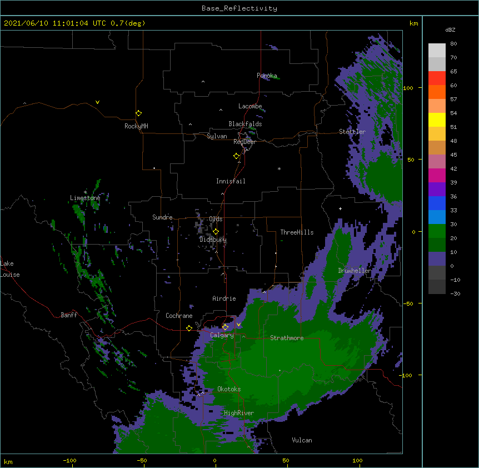This screenshot has height=468, width=479.
Task: Select the Stettler label
Action: point(352,132)
